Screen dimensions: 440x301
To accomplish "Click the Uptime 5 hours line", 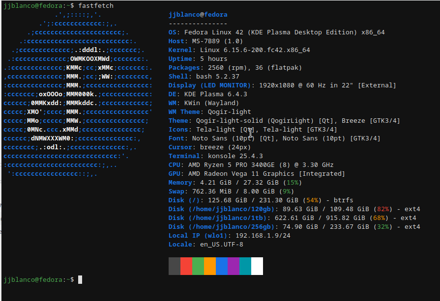I will (198, 59).
